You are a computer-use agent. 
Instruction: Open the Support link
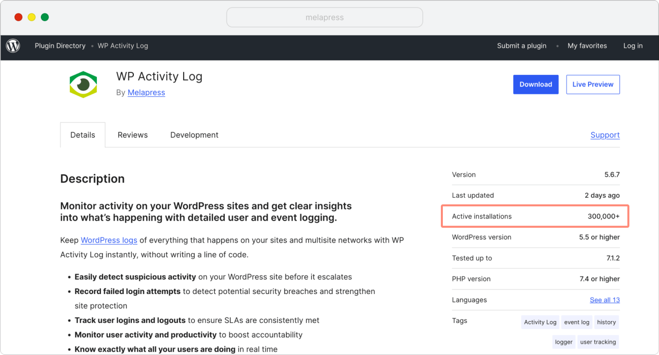point(605,135)
